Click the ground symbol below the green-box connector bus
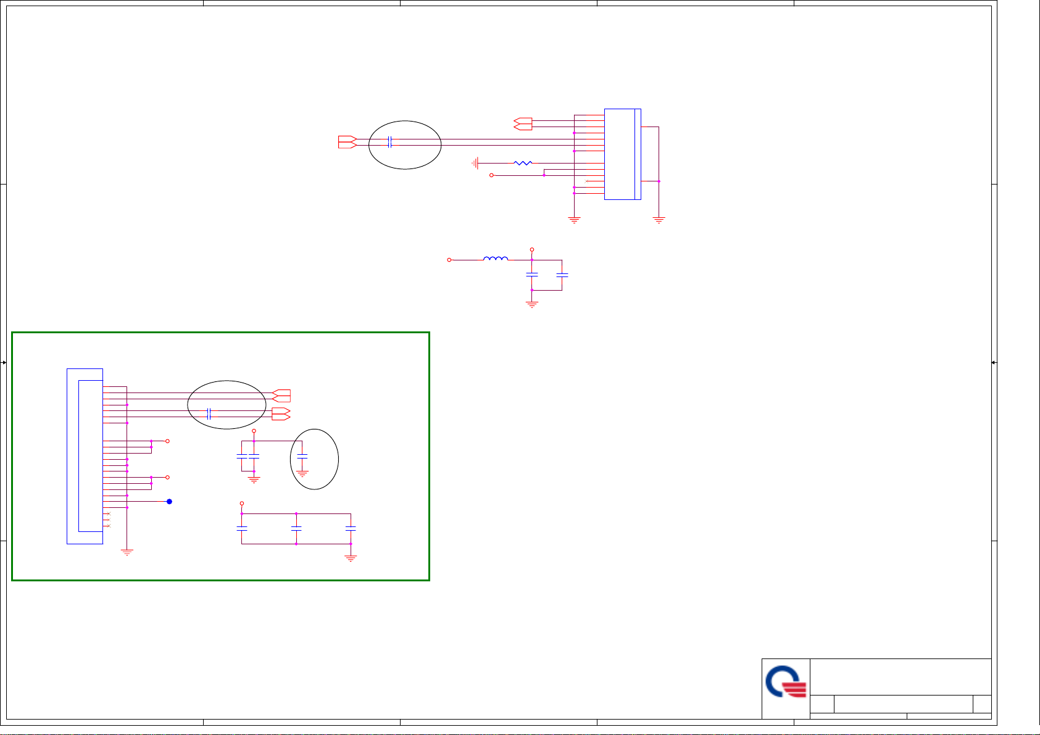 [127, 553]
